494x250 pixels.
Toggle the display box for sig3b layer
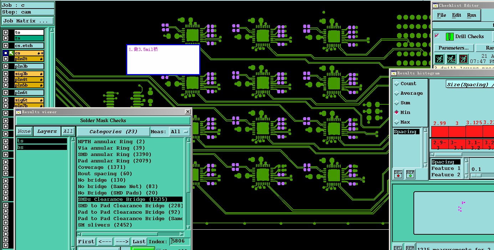click(x=6, y=74)
